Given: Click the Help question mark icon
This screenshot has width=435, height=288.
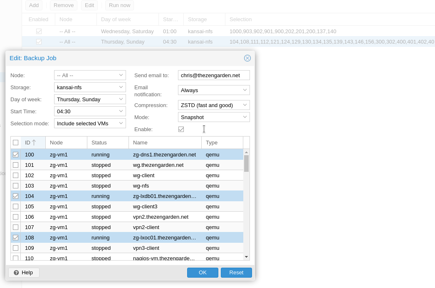Looking at the screenshot, I should pyautogui.click(x=16, y=273).
